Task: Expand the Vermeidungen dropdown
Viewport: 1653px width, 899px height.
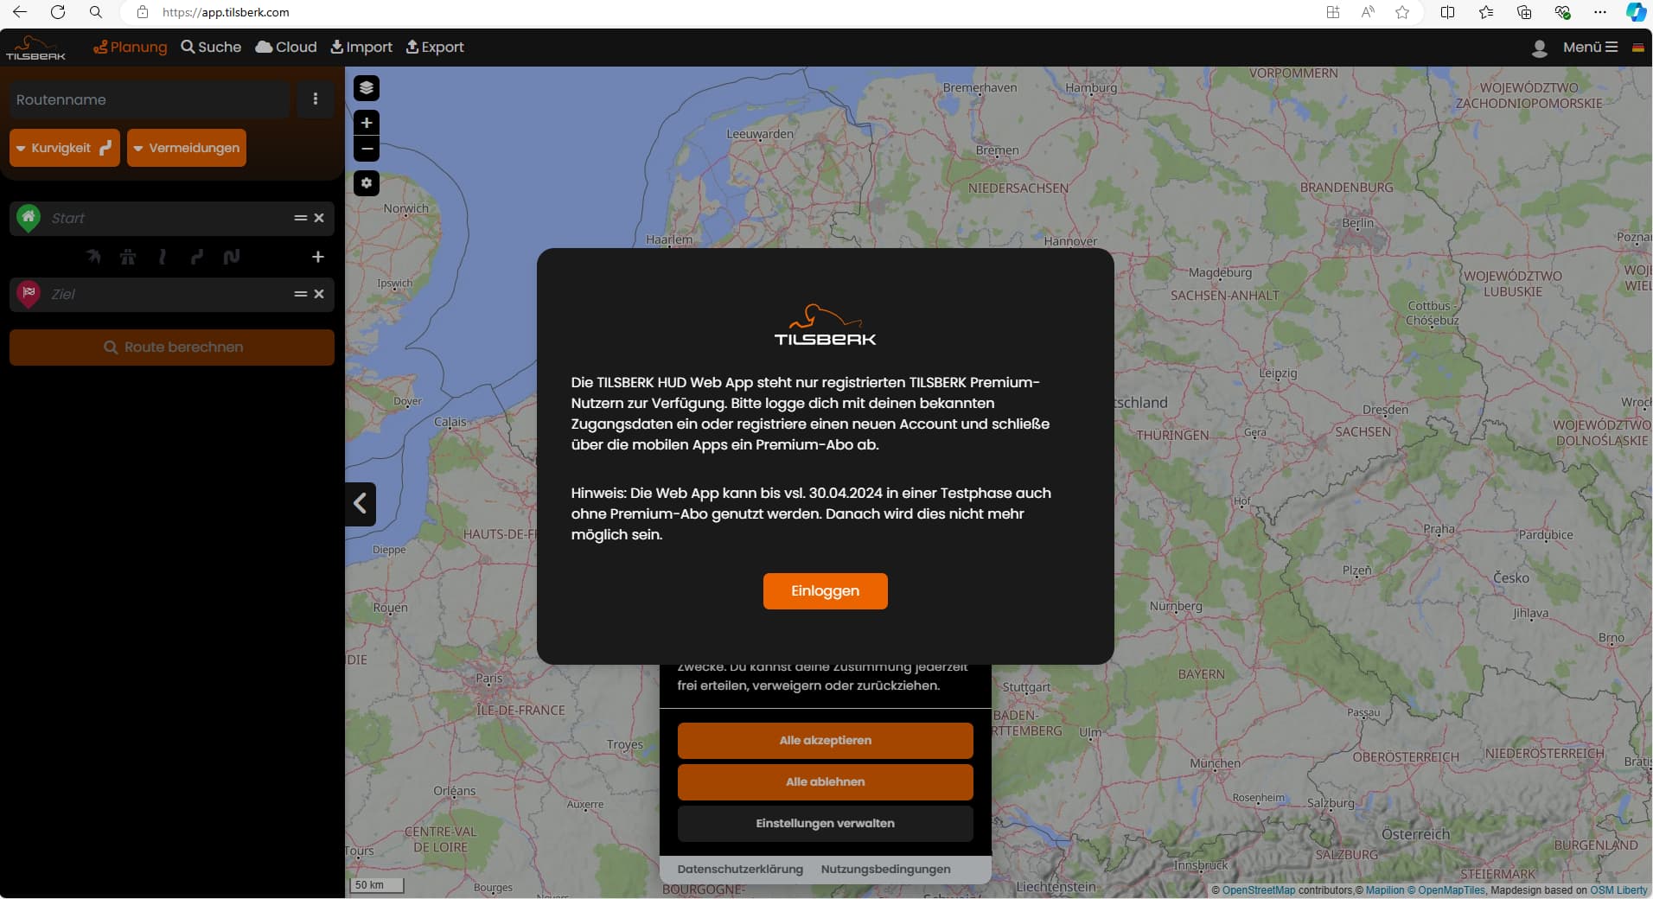Action: click(x=187, y=148)
